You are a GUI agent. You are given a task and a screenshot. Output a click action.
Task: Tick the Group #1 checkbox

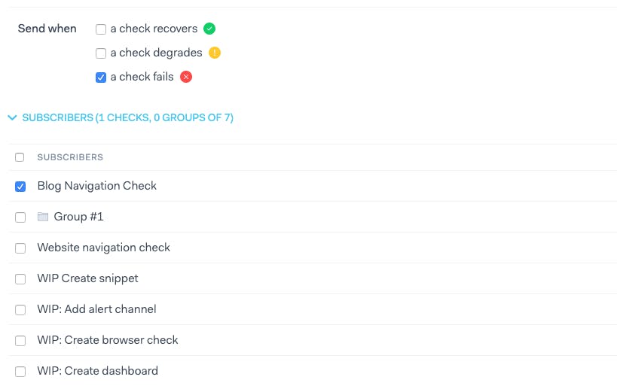coord(20,217)
